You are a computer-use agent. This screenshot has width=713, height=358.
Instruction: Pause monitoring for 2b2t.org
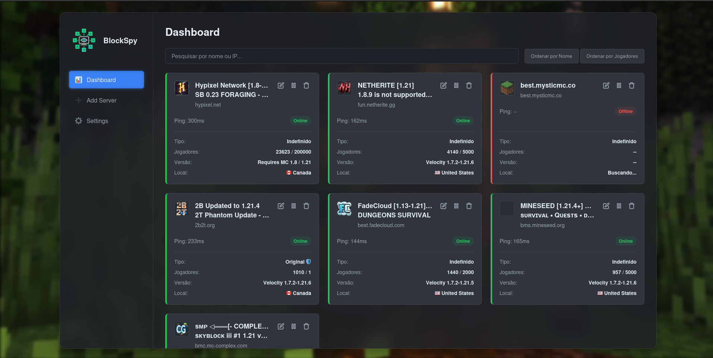[x=294, y=206]
